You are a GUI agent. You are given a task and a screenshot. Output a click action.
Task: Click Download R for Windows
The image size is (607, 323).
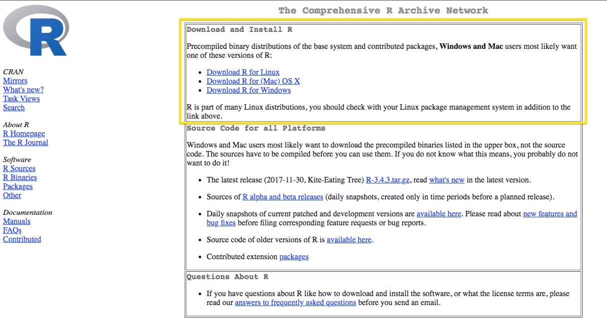[x=249, y=90]
